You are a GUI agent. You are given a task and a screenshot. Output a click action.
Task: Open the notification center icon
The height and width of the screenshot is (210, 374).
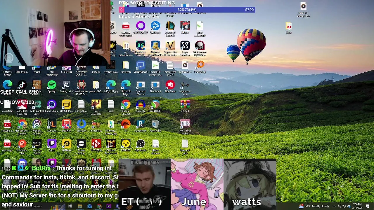368,206
